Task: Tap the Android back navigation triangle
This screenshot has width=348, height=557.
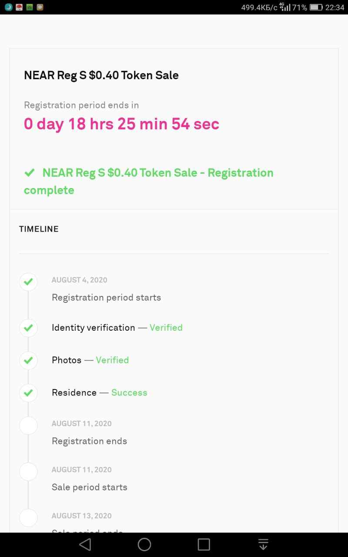Action: point(85,544)
